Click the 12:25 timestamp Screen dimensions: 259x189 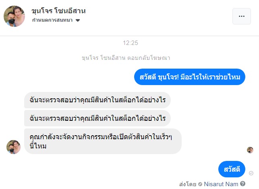(131, 43)
